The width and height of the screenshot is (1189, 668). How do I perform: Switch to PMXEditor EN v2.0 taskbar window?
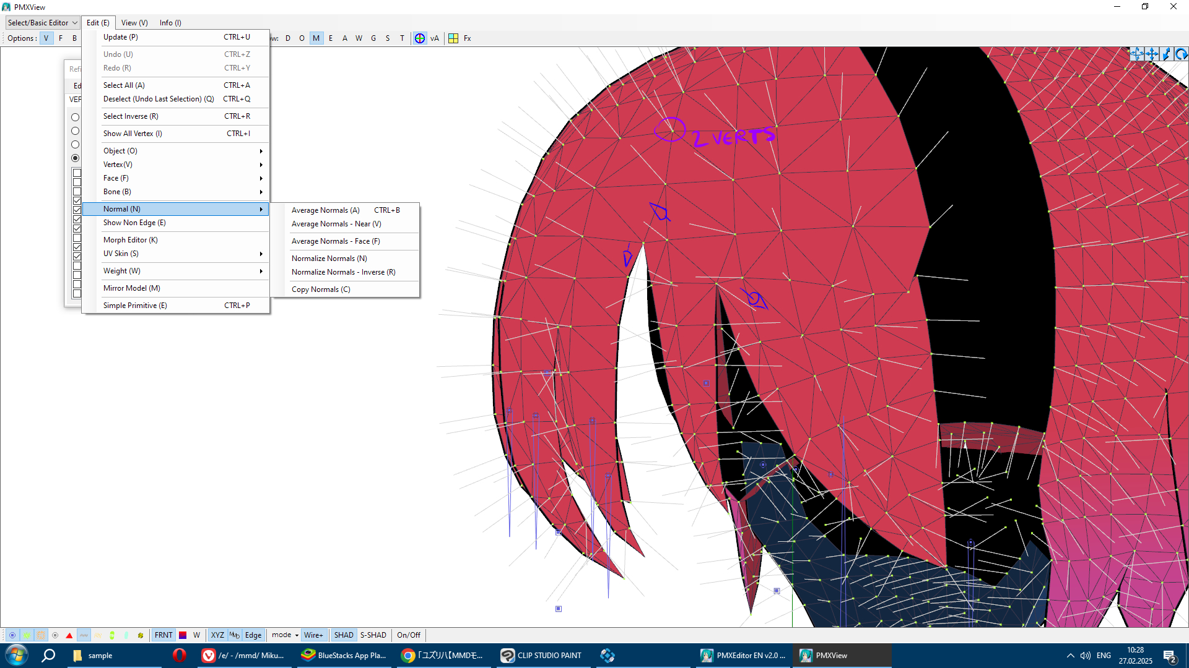coord(743,655)
